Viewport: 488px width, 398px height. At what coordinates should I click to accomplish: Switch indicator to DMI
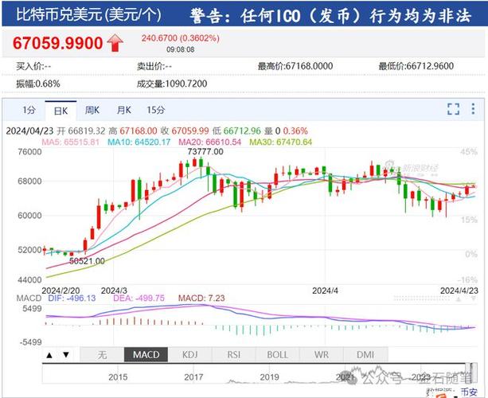[365, 355]
